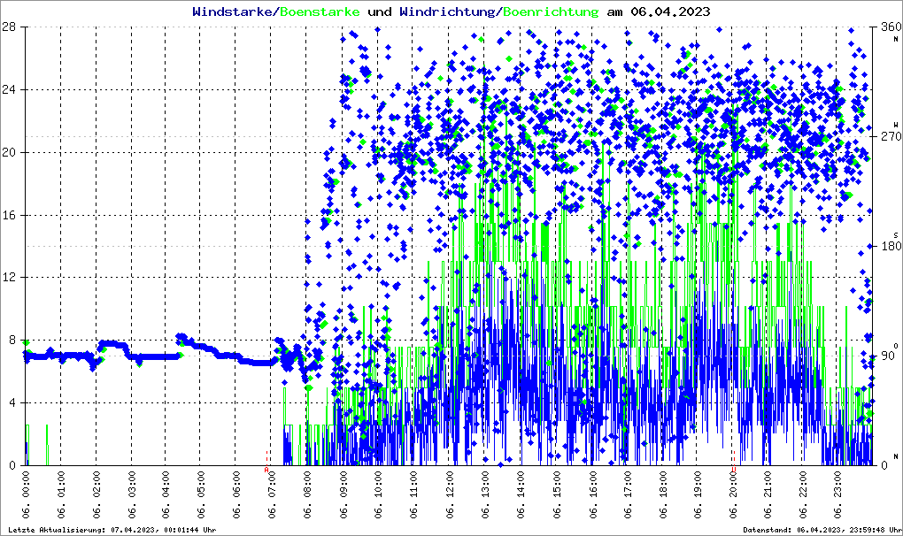Click the 24 wind strength axis label

click(9, 89)
